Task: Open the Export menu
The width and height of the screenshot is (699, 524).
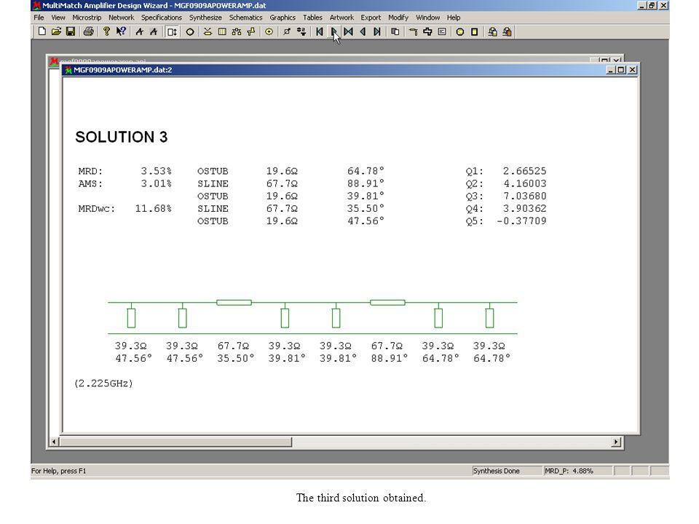Action: [x=371, y=17]
